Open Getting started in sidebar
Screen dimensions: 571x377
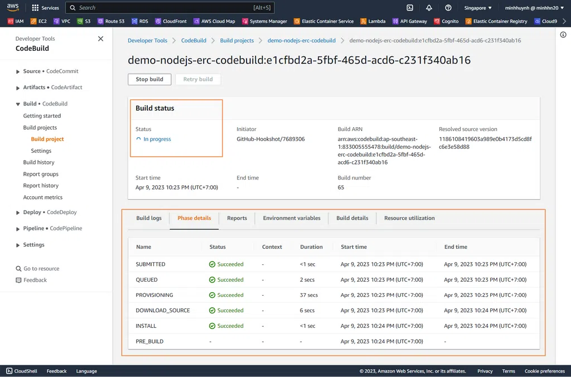coord(42,116)
